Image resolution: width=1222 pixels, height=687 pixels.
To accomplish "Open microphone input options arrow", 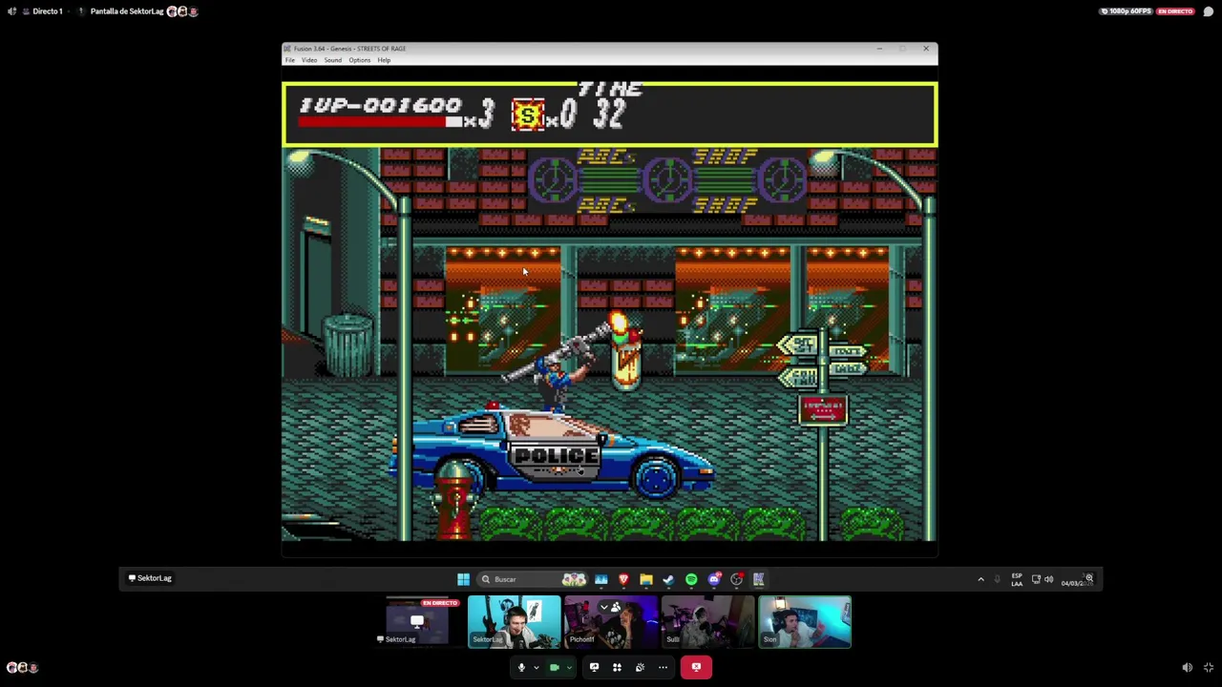I will [x=536, y=668].
